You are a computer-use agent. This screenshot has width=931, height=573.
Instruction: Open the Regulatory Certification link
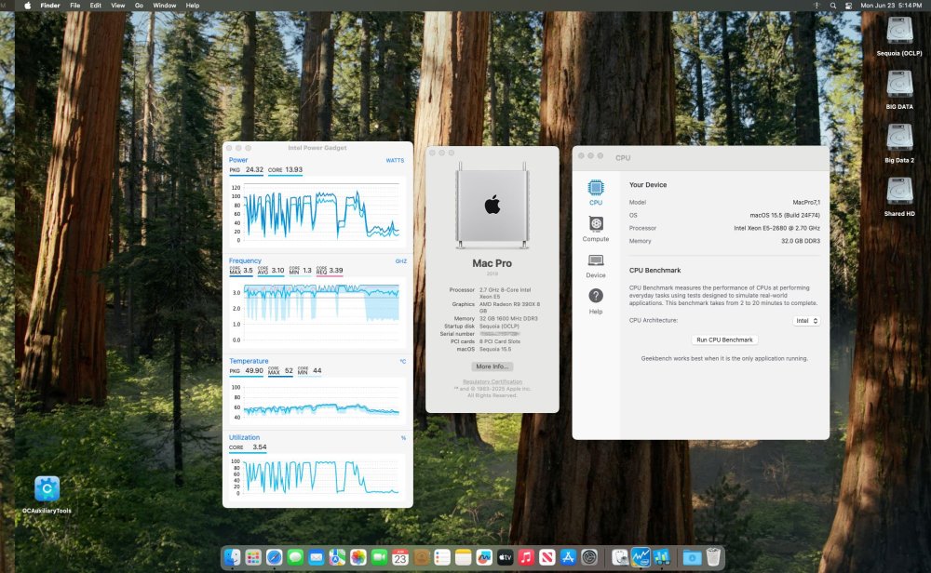coord(492,381)
